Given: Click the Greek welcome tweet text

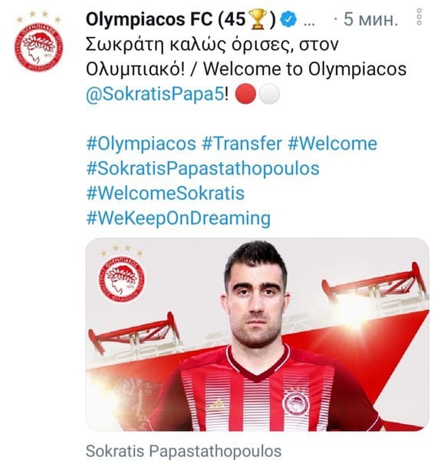Looking at the screenshot, I should [212, 45].
